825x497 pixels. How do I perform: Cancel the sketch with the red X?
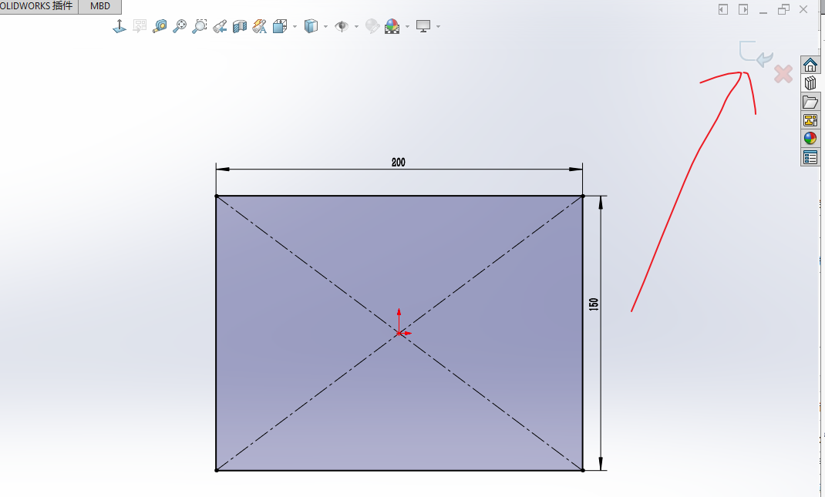coord(783,74)
